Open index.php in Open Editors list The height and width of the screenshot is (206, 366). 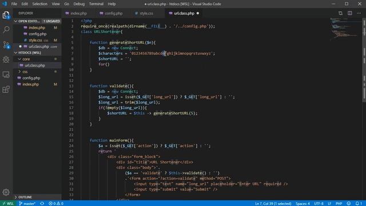click(37, 27)
